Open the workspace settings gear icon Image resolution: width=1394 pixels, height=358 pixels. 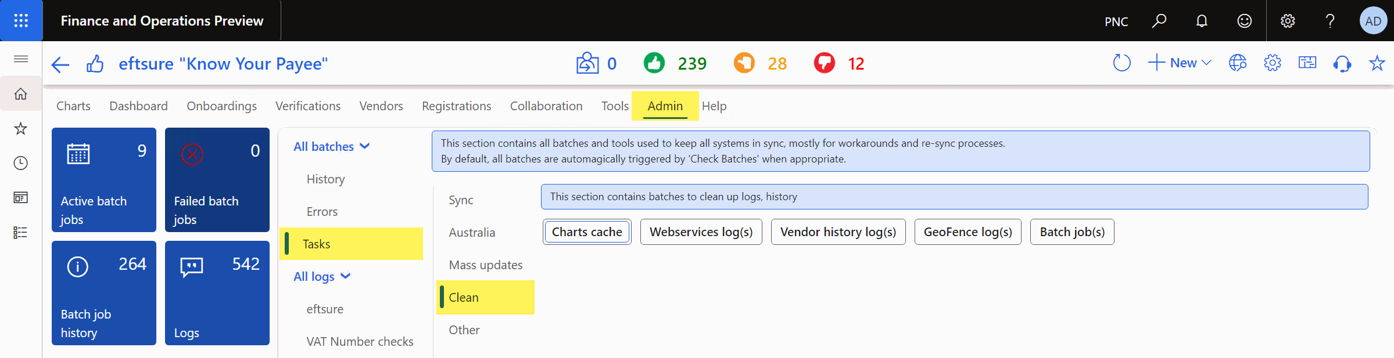(1273, 63)
